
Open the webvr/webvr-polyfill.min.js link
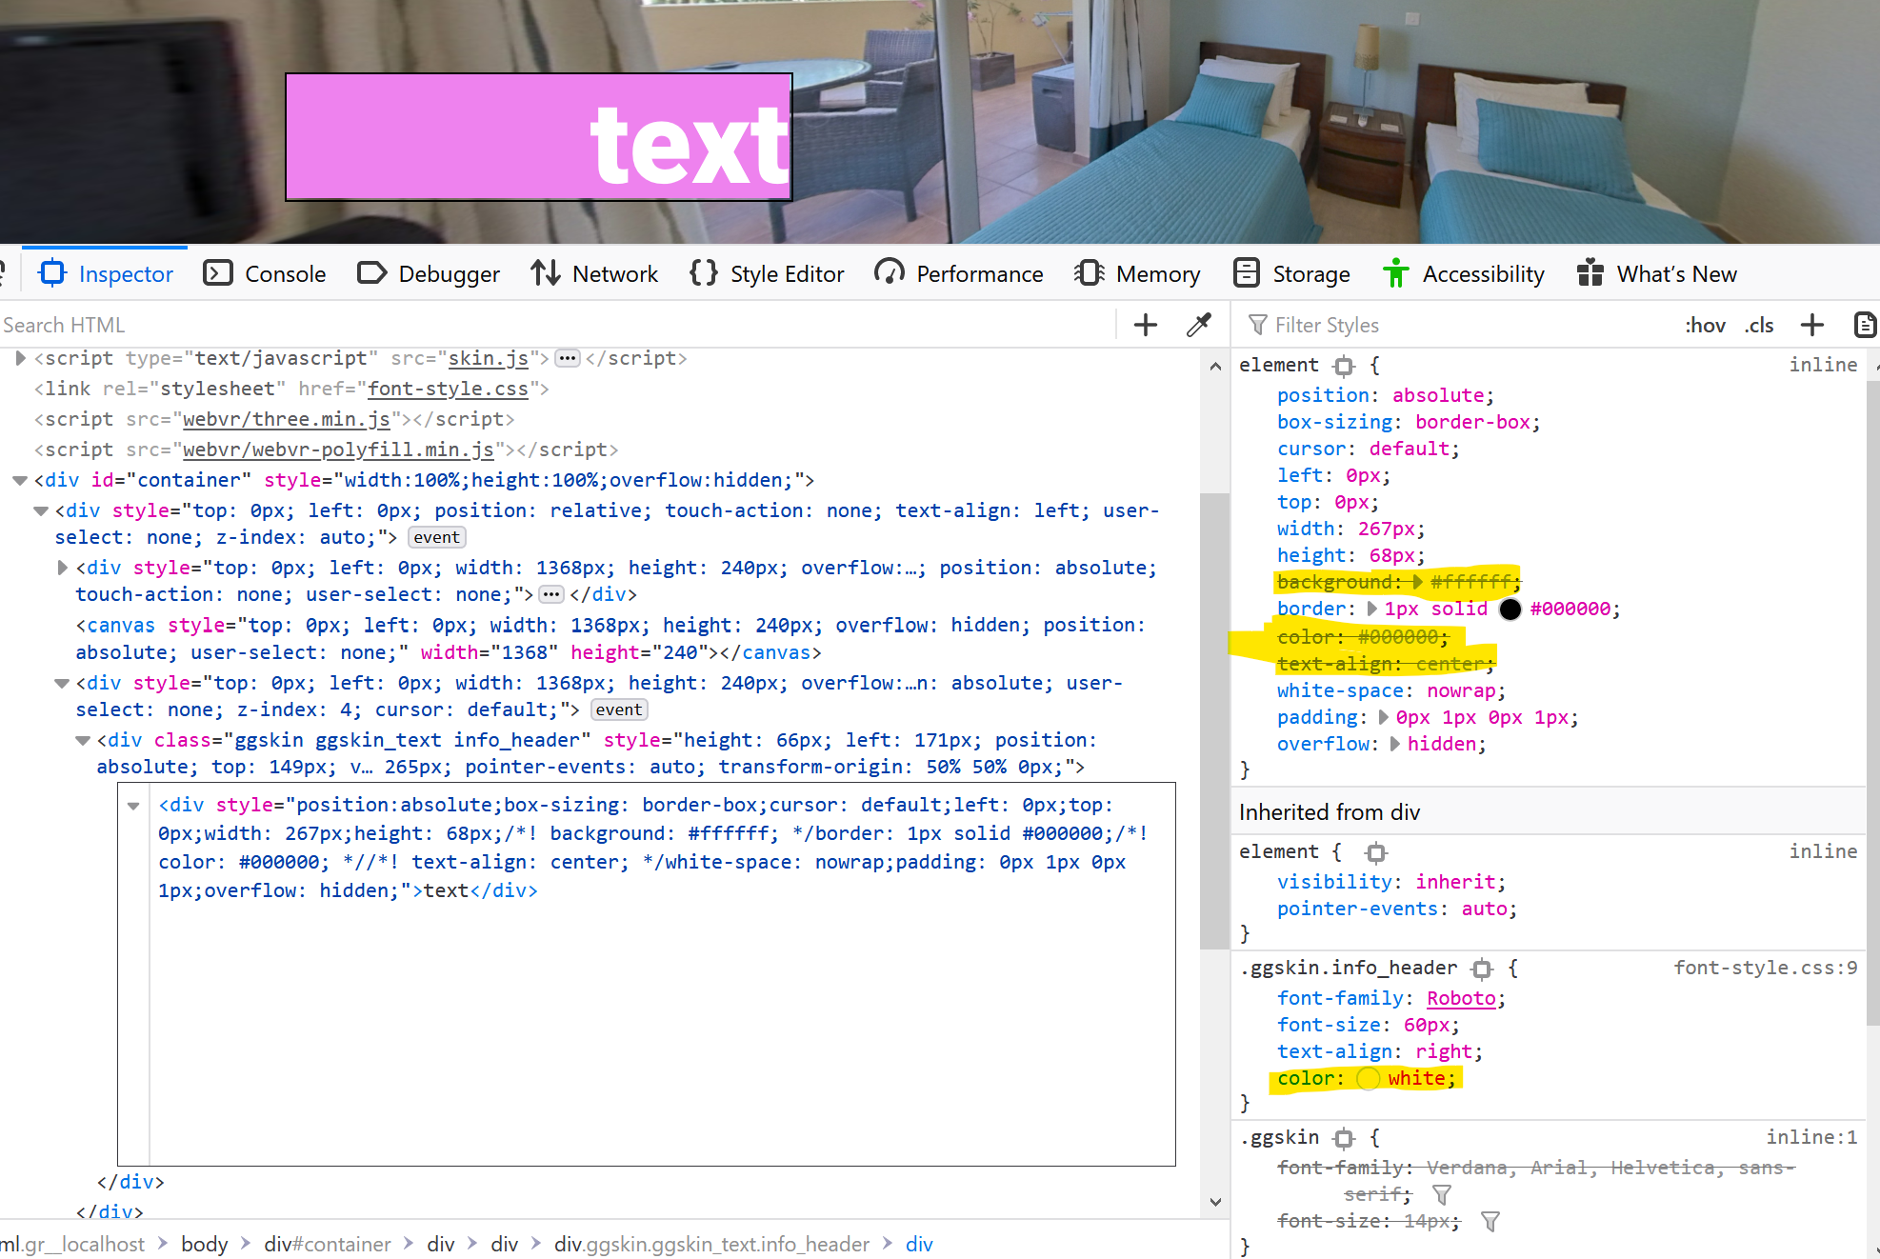[338, 450]
